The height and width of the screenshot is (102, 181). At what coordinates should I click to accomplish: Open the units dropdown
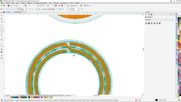pyautogui.click(x=52, y=9)
